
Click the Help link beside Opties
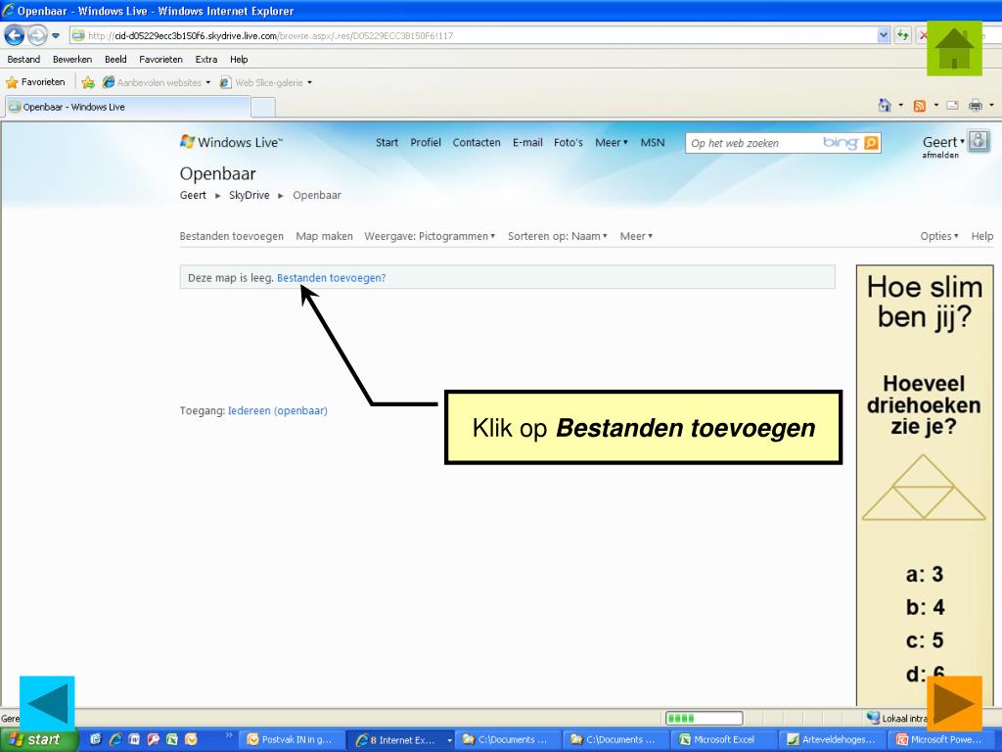982,236
